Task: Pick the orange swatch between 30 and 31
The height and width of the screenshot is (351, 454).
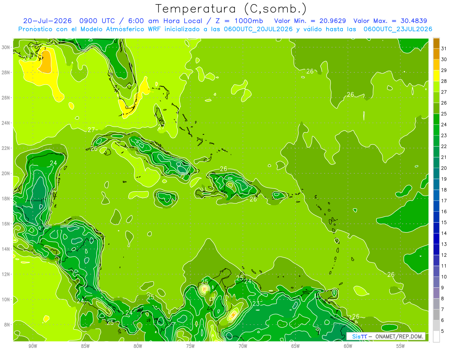Action: (x=436, y=54)
